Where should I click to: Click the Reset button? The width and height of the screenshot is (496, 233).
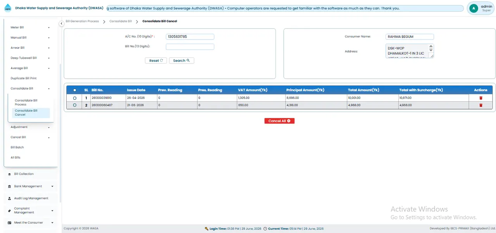point(156,61)
